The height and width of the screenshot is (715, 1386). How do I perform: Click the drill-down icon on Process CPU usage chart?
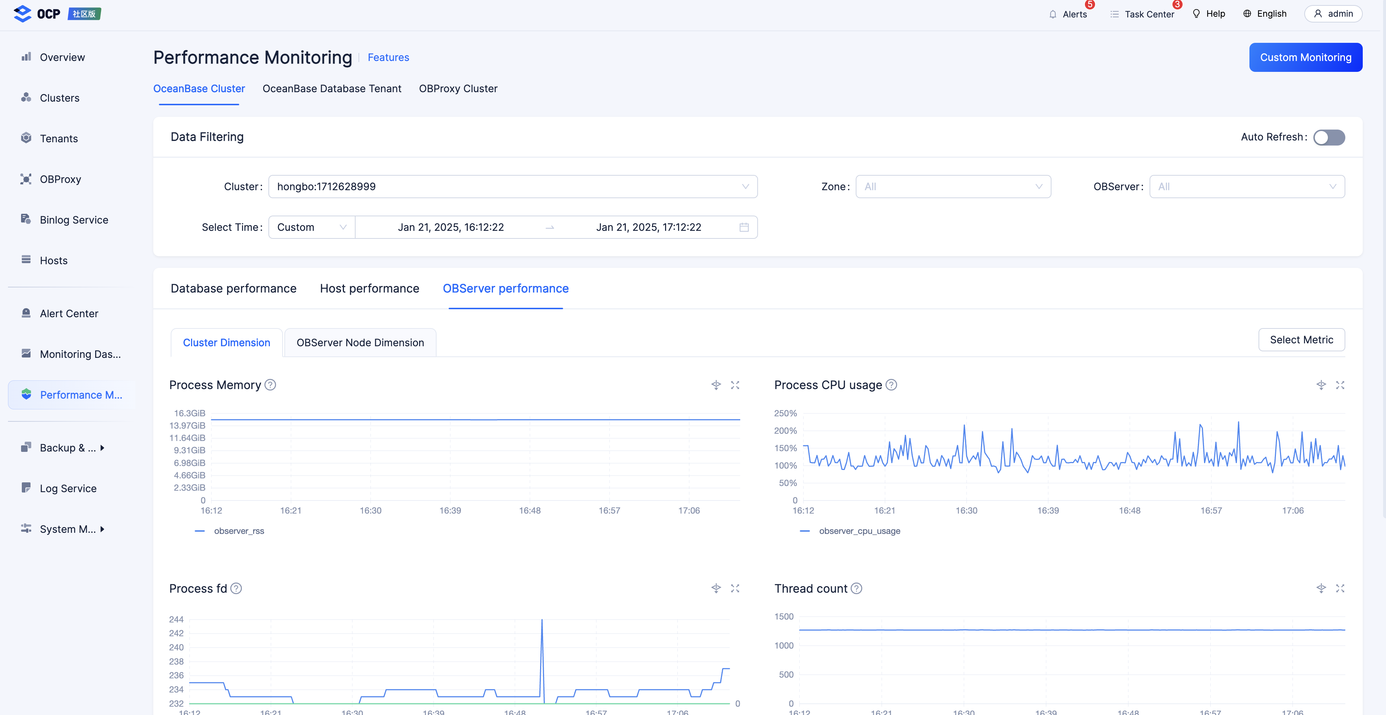click(1321, 385)
